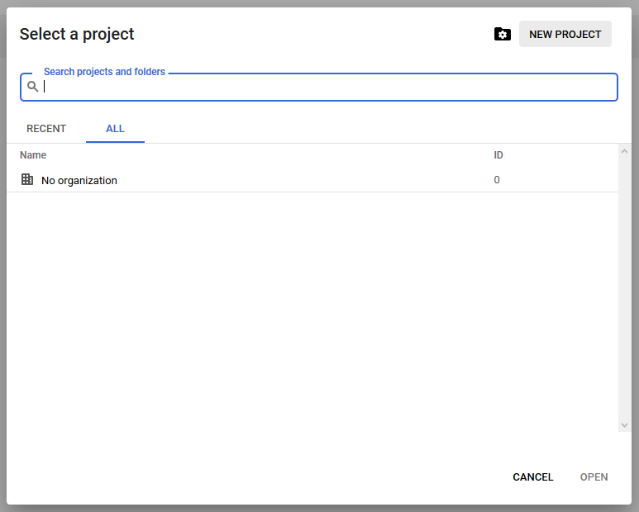The width and height of the screenshot is (639, 512).
Task: Click the magnifier icon in search box
Action: pyautogui.click(x=32, y=86)
